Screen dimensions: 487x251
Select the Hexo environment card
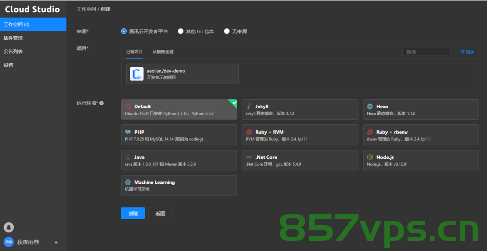(421, 110)
